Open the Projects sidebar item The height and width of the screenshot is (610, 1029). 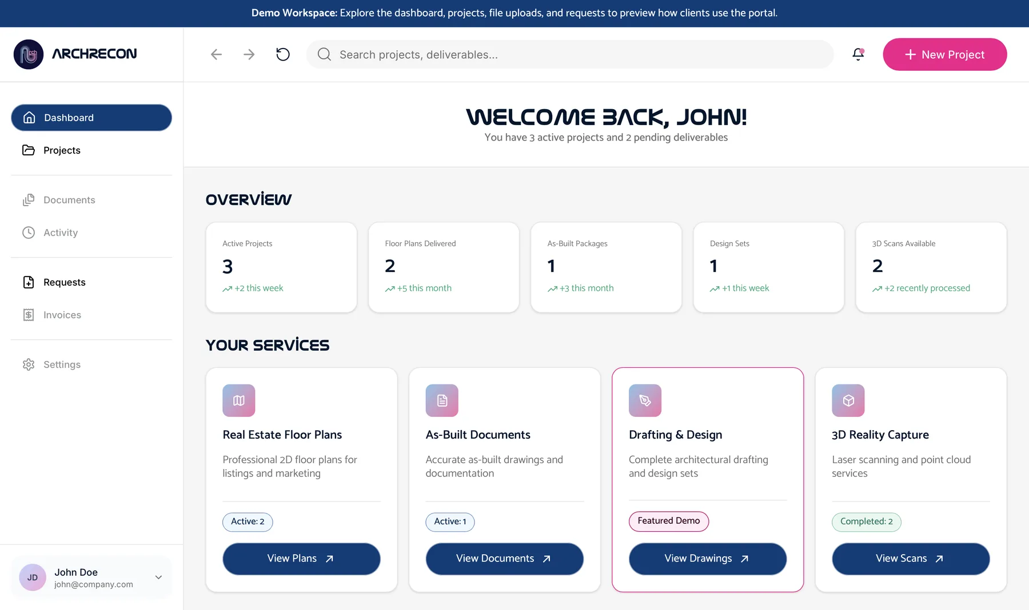tap(91, 150)
